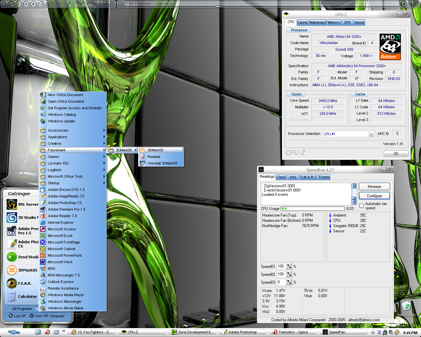
Task: Open the About tab in CPU-Z
Action: [359, 22]
